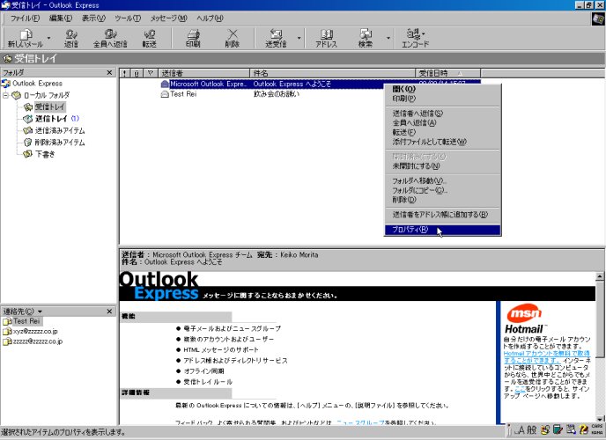
Task: Close the フォルダ pane
Action: point(109,72)
